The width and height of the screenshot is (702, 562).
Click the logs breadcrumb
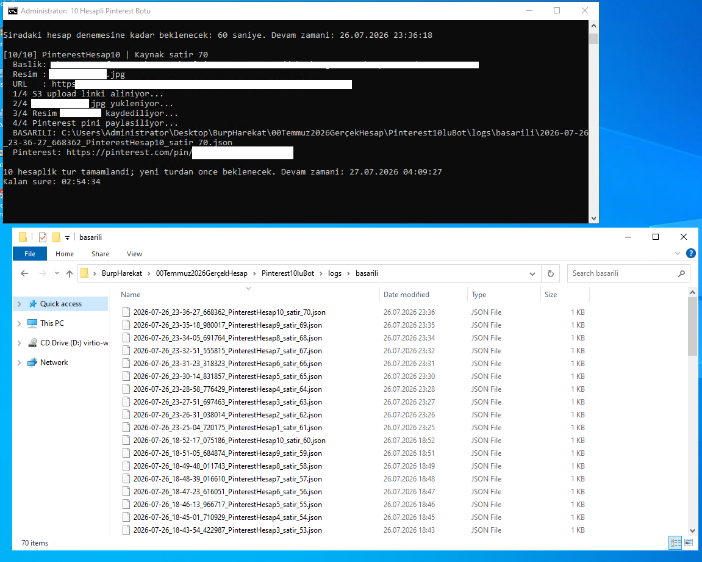335,273
